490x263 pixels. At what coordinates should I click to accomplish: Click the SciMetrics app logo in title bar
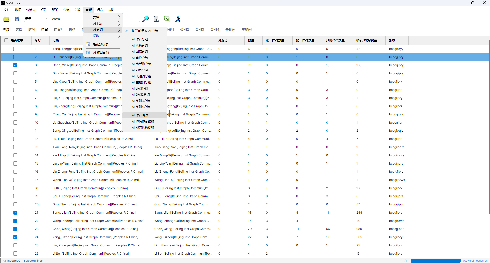tap(3, 3)
